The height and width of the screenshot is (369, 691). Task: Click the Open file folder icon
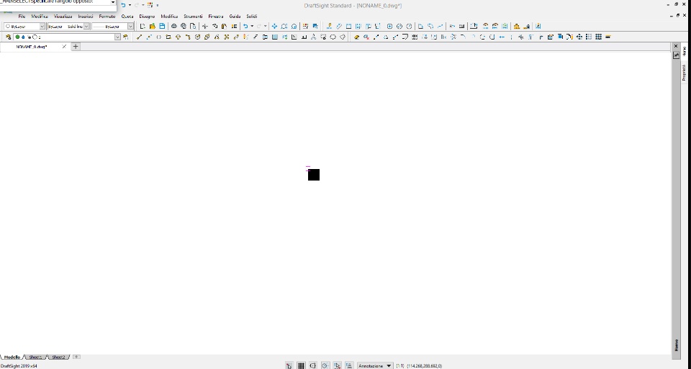153,27
